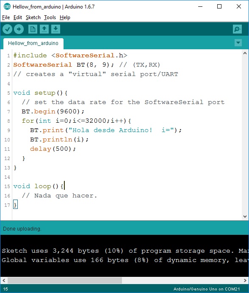Click the 'for(int i=0;i<=32000;i++){' line
249x293 pixels.
point(76,121)
